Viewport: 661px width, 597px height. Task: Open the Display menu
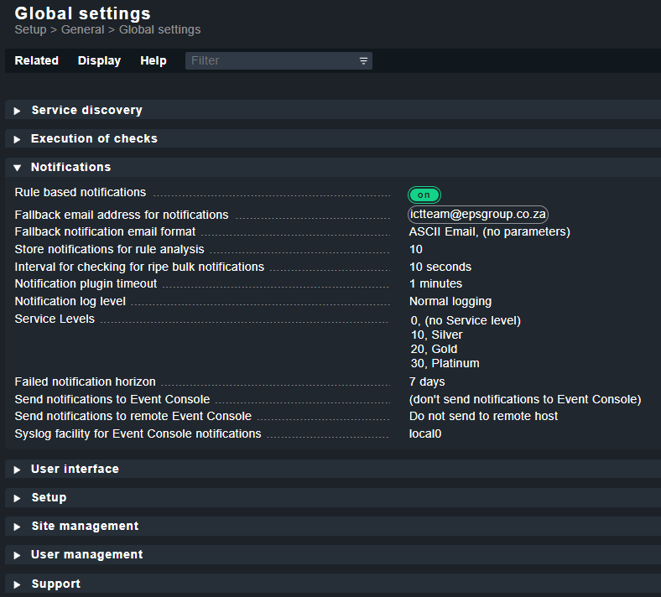pyautogui.click(x=99, y=60)
